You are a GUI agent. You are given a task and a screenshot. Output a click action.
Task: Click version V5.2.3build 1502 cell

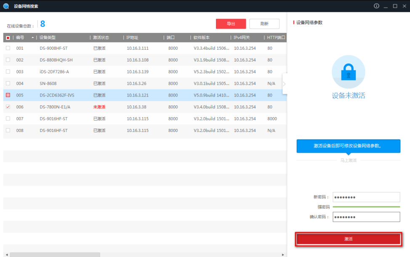212,72
